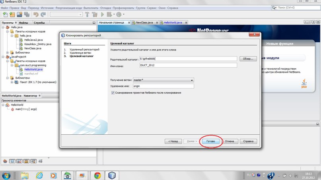
Task: Click the Undo arrow icon
Action: point(36,15)
